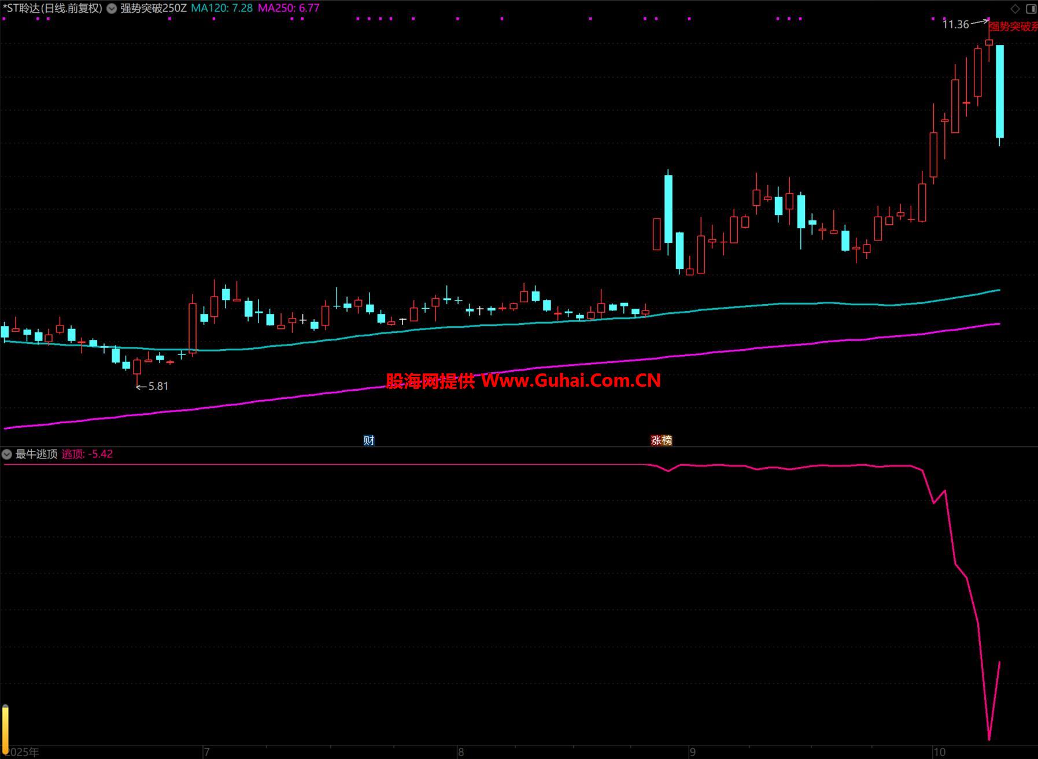Click the 11.36 high price label
1038x759 pixels.
pos(955,24)
